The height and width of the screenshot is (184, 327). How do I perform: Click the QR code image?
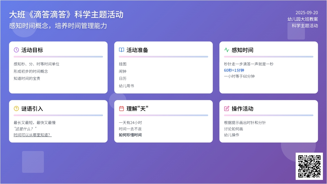309,166
